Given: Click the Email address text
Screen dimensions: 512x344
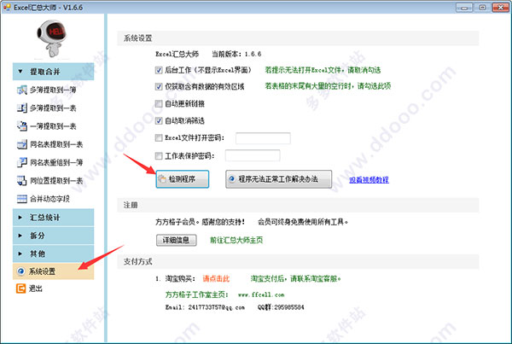Looking at the screenshot, I should tap(205, 307).
